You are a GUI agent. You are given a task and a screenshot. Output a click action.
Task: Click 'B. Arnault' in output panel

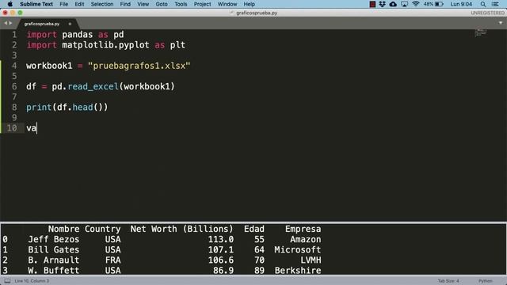pyautogui.click(x=54, y=260)
